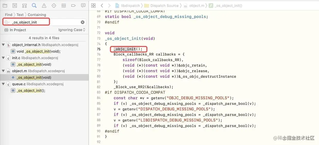
Task: Click _os_object_init(void) definition on line 73
Action: pos(130,39)
